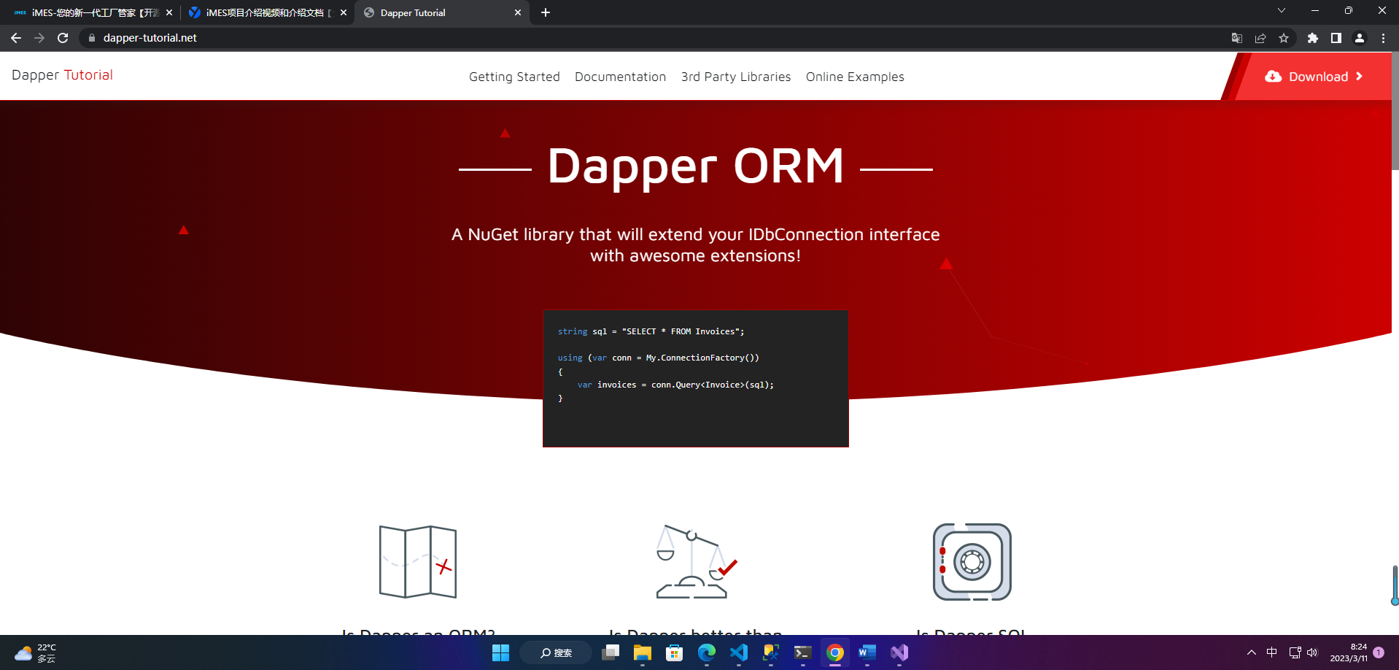This screenshot has width=1399, height=670.
Task: Open Microsoft Store from the taskbar
Action: tap(675, 652)
